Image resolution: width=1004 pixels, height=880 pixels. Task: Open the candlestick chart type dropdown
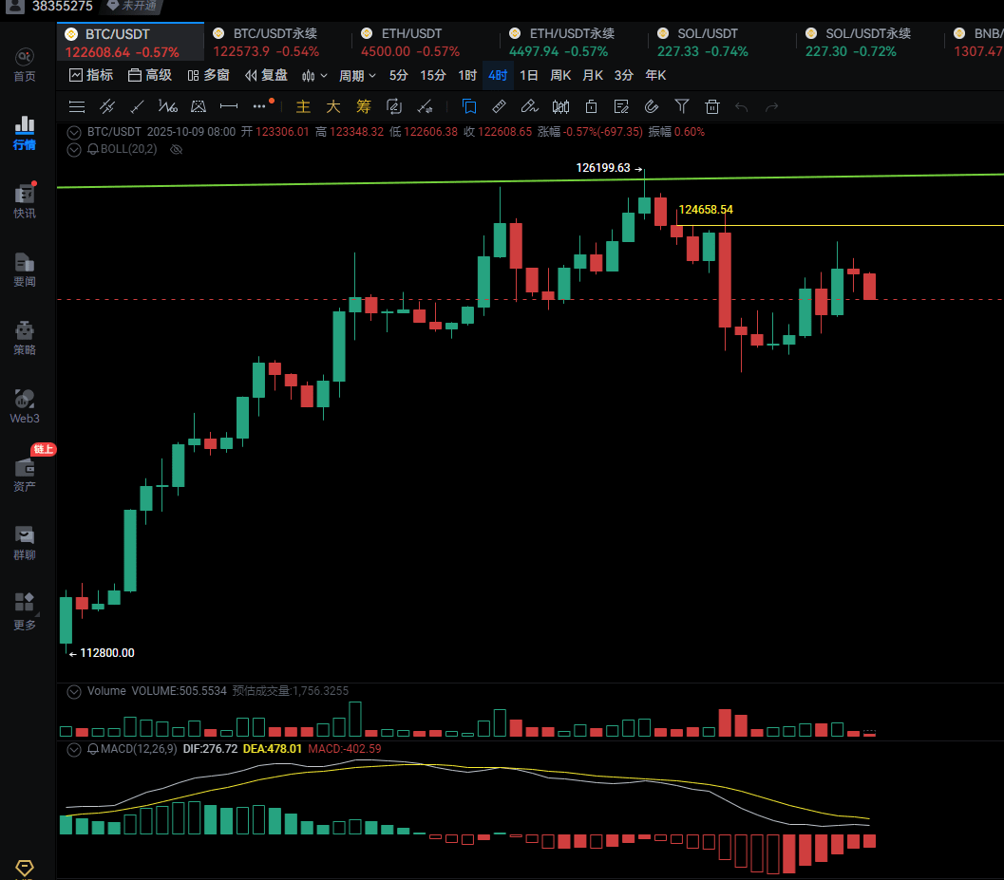(314, 75)
